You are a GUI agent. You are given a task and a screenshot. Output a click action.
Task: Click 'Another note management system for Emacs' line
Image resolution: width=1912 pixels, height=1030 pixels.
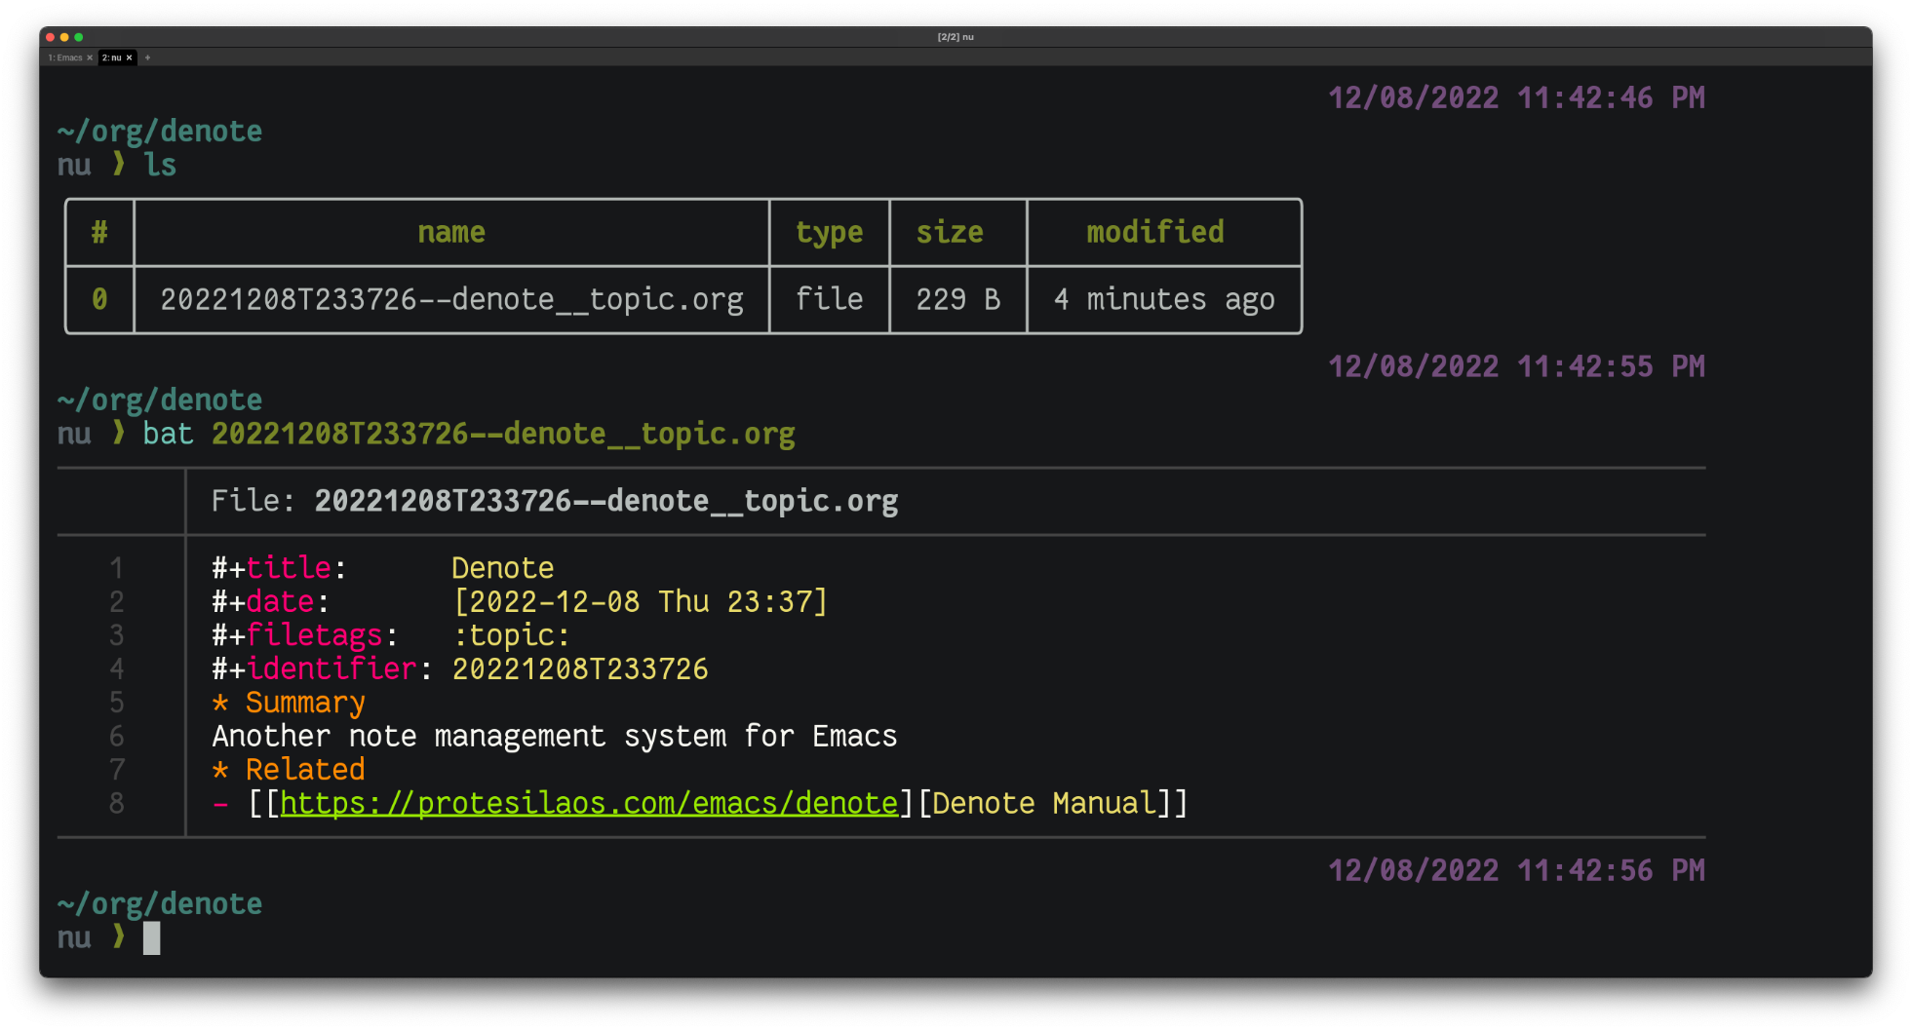point(555,736)
